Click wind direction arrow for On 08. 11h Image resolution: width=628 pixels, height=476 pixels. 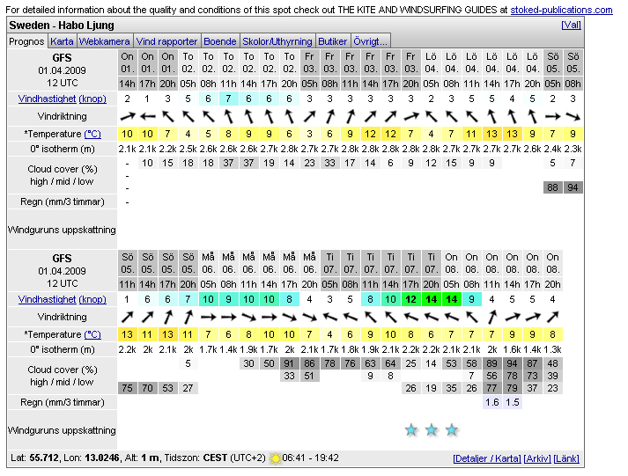(x=491, y=317)
